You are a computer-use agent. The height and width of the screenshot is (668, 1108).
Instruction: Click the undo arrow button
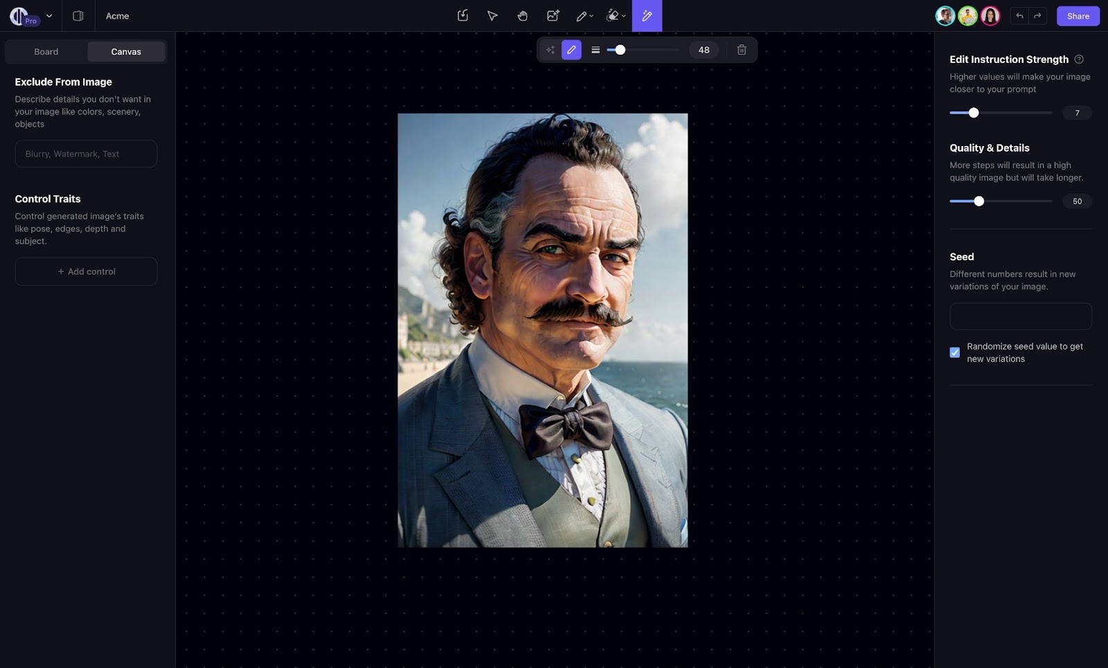coord(1019,16)
